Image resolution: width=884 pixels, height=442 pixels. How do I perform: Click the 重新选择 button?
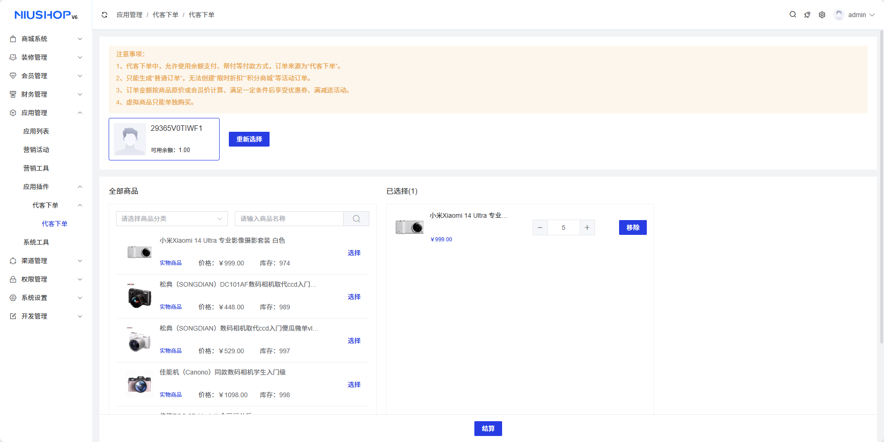(x=249, y=139)
